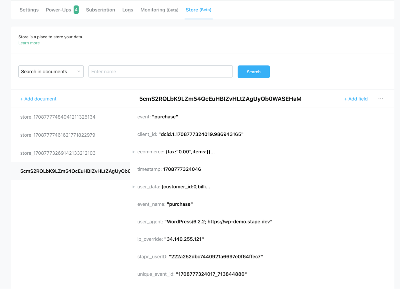Click Add document to create a document
Screen dimensions: 400x289
[x=38, y=99]
